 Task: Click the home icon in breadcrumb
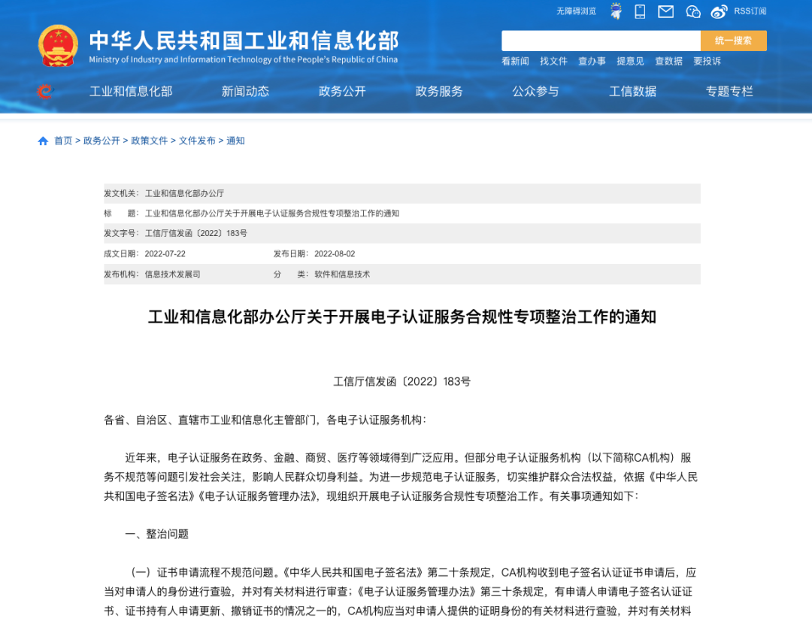tap(43, 141)
